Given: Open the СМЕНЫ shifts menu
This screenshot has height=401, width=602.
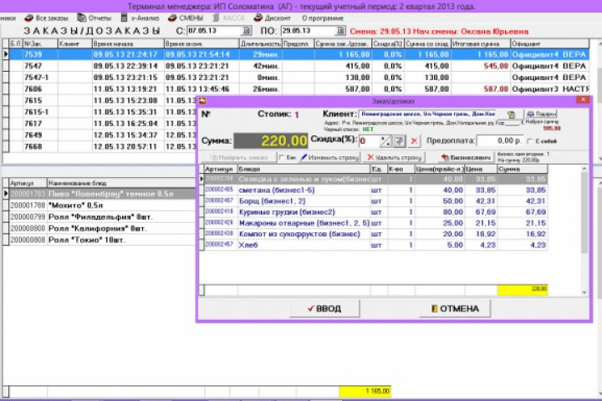Looking at the screenshot, I should point(186,18).
